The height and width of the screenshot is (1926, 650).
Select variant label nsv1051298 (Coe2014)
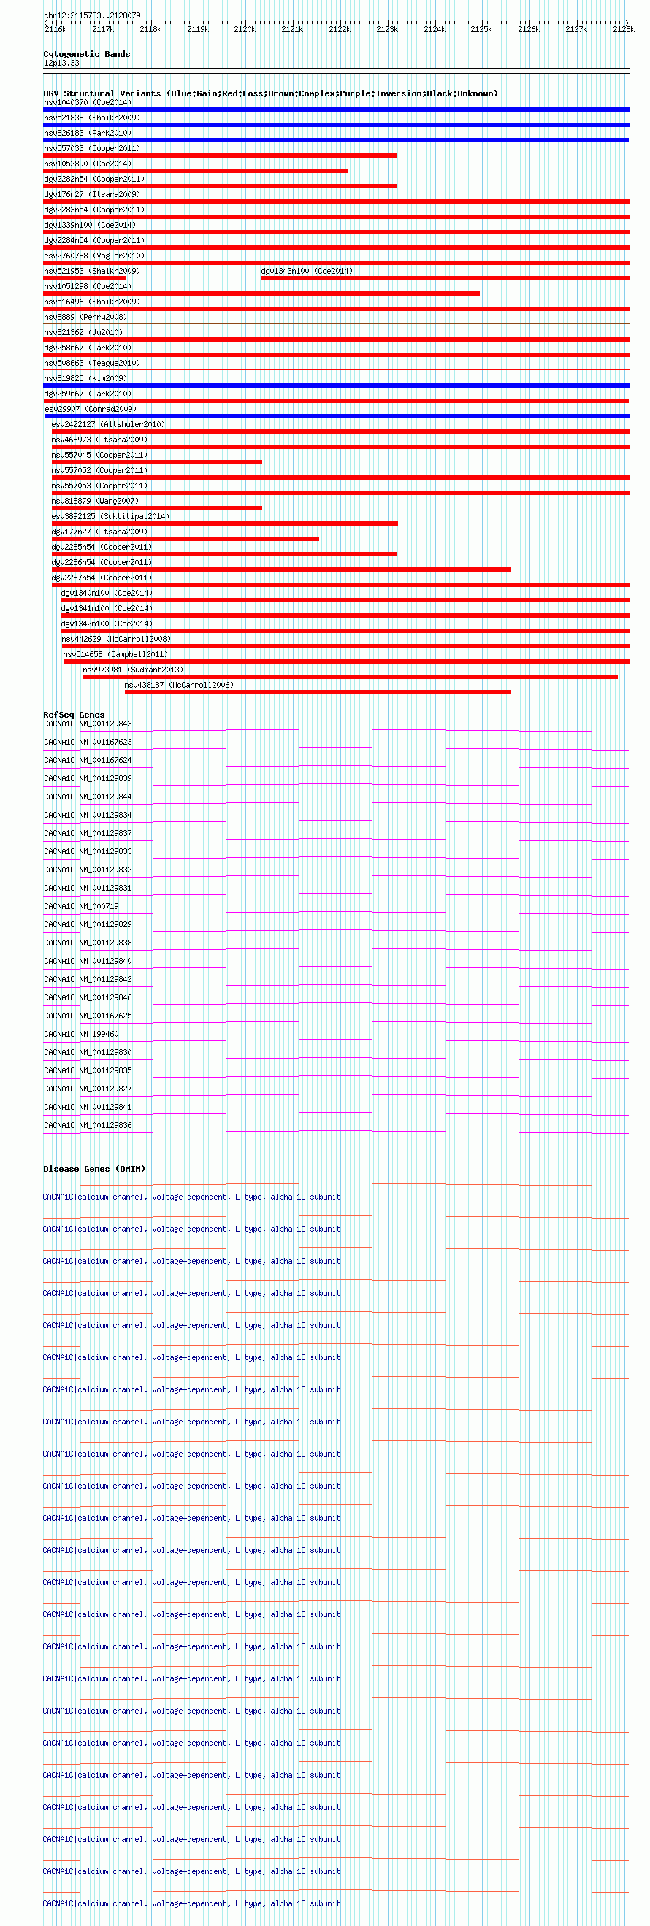point(88,286)
